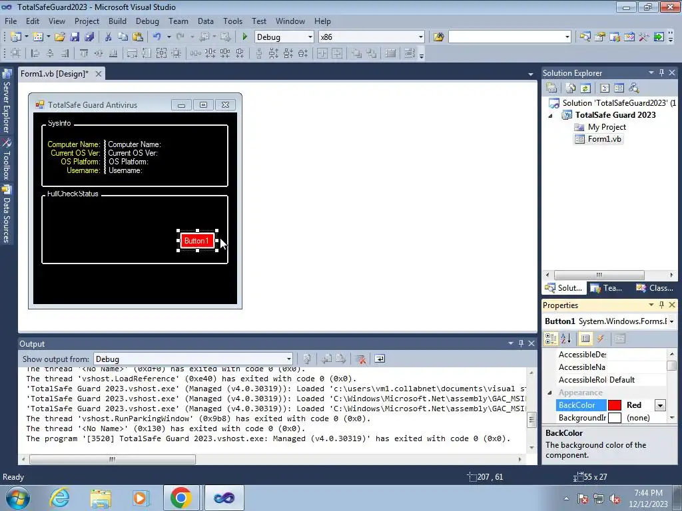Open the Tools menu
The width and height of the screenshot is (682, 511).
[x=232, y=21]
